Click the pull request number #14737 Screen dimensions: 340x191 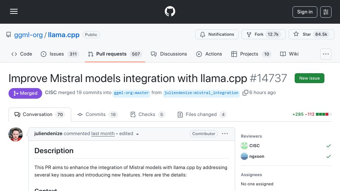268,78
